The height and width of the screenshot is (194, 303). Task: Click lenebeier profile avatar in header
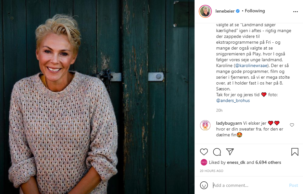(x=205, y=11)
